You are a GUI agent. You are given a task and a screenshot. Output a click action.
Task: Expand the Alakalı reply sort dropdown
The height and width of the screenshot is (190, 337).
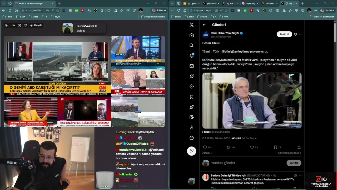[207, 153]
